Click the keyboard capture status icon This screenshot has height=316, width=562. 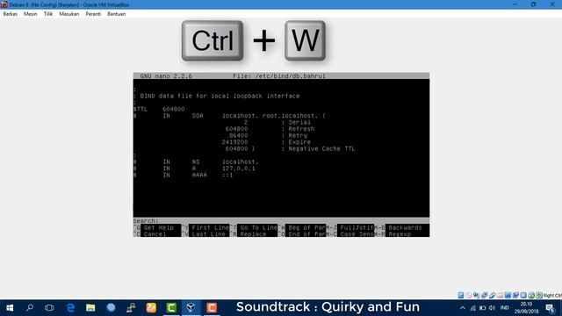[x=539, y=295]
